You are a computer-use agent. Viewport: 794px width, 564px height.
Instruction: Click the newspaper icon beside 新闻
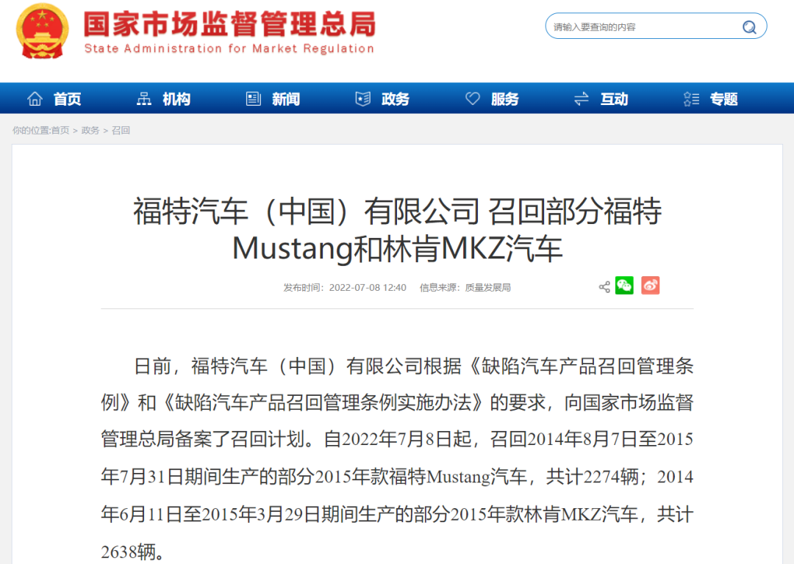tap(254, 99)
